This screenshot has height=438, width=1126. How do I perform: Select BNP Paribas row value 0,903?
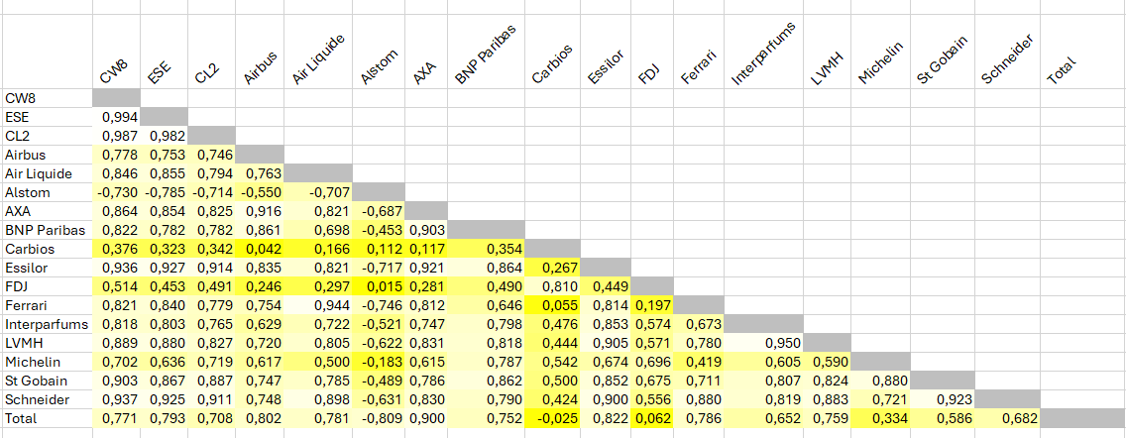[426, 230]
